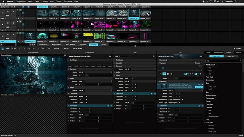Increase BPM with plus button
244x137 pixels.
24,49
